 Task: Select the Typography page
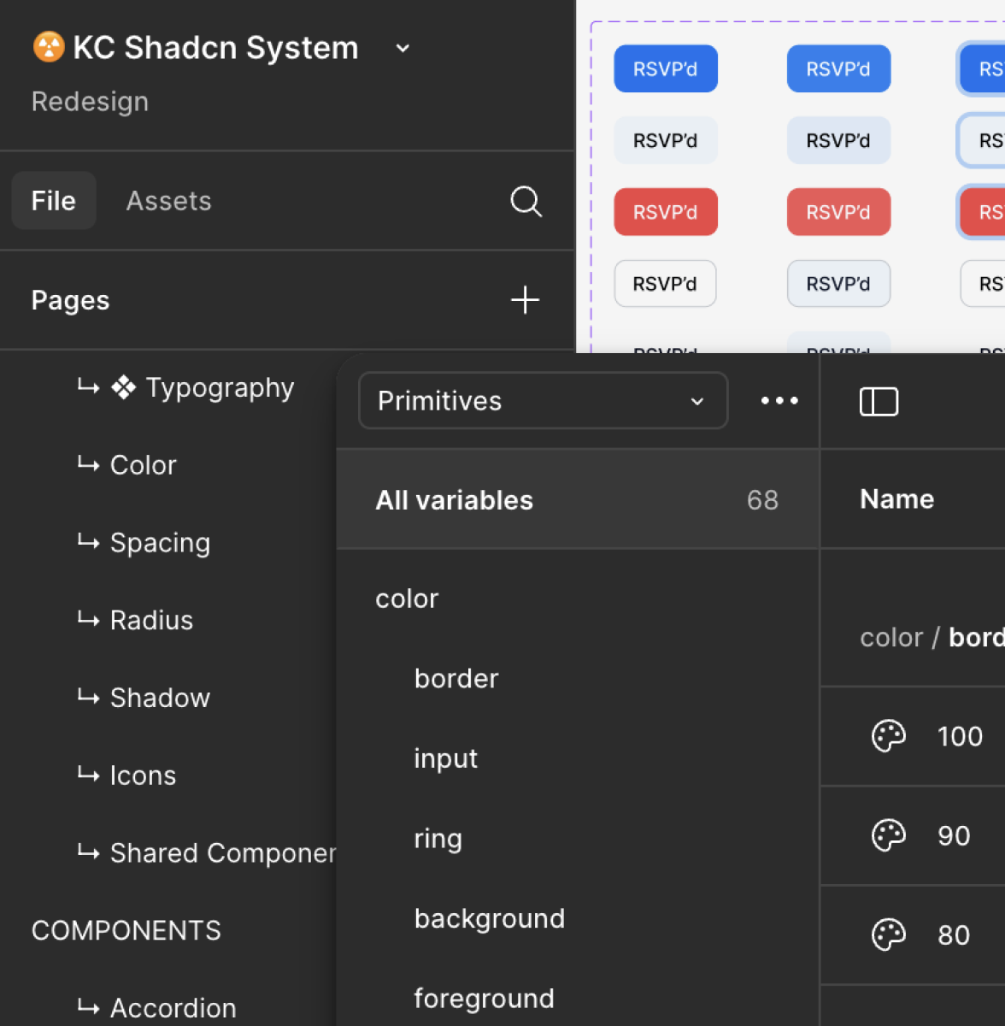point(219,388)
